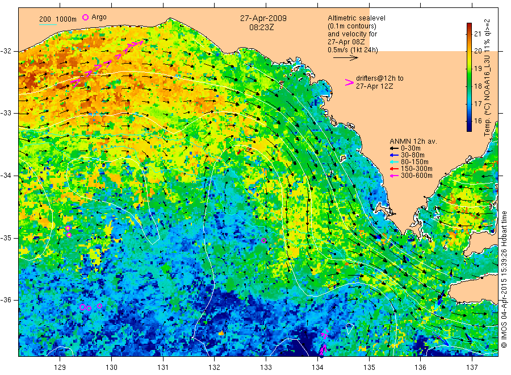Click the cyan 200m contour legend line
Viewport: 511px width, 375px height.
click(x=48, y=24)
